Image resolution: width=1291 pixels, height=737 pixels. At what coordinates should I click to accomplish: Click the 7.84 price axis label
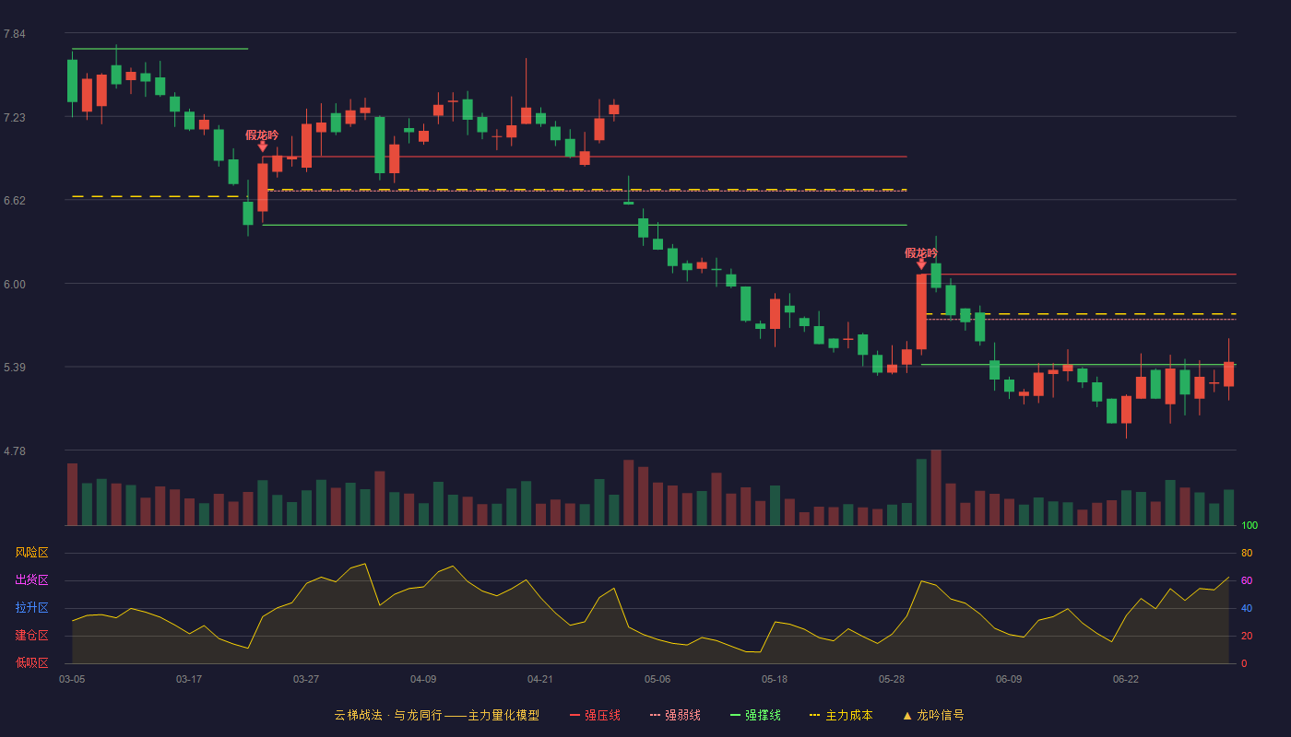(14, 34)
